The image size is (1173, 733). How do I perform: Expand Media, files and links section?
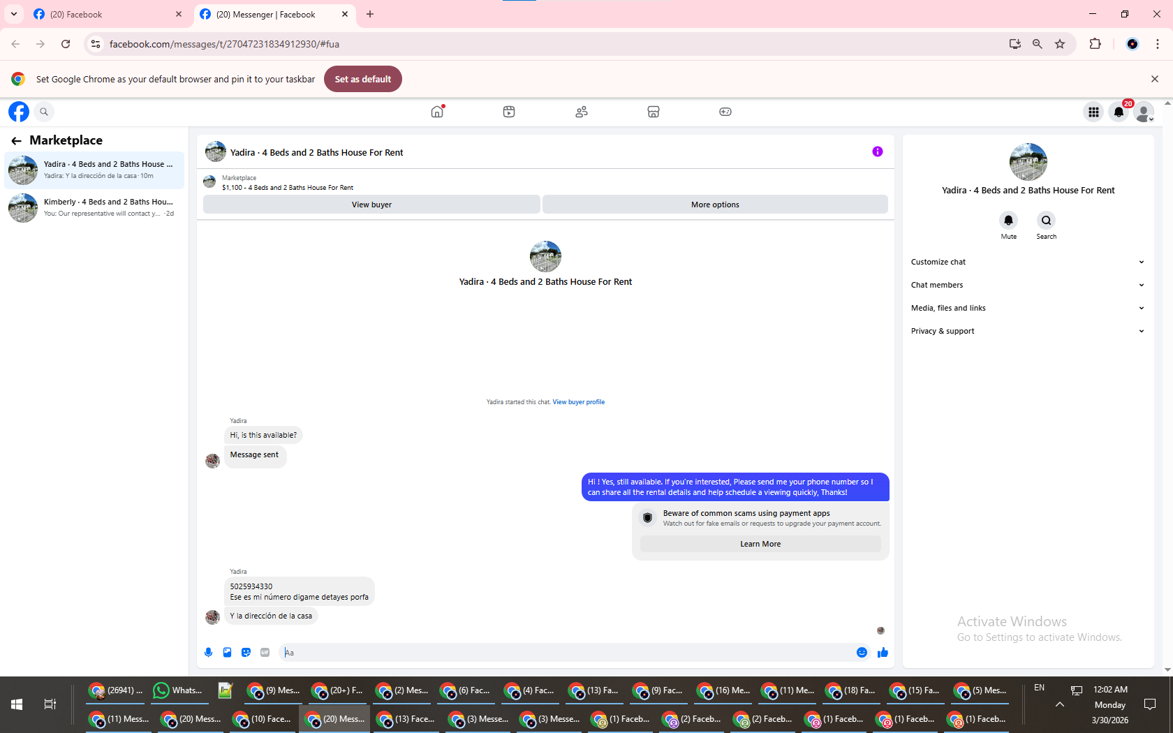[x=1028, y=309]
